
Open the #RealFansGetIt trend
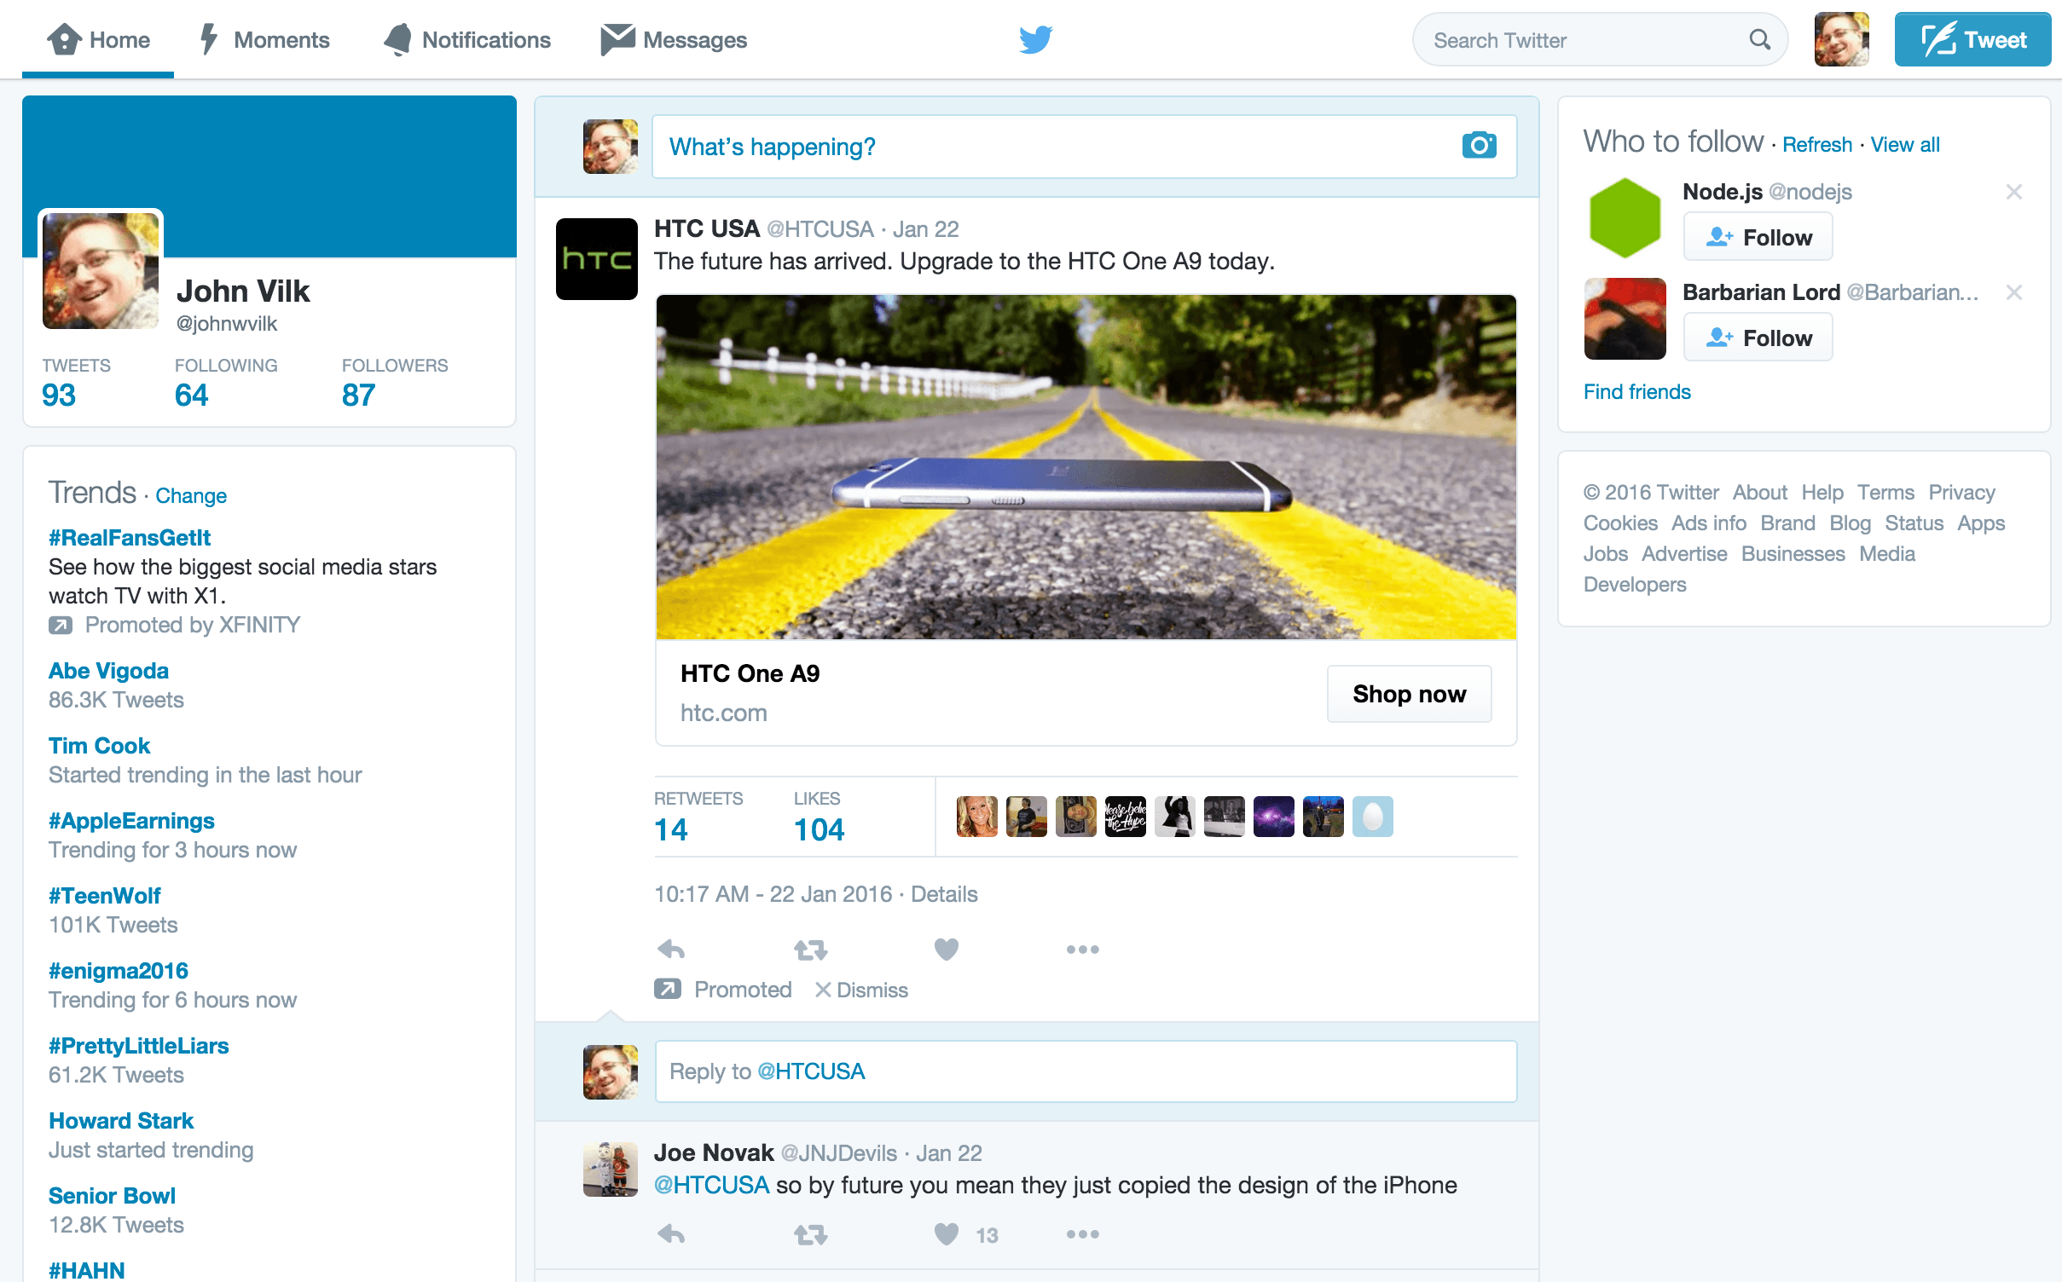click(x=130, y=537)
